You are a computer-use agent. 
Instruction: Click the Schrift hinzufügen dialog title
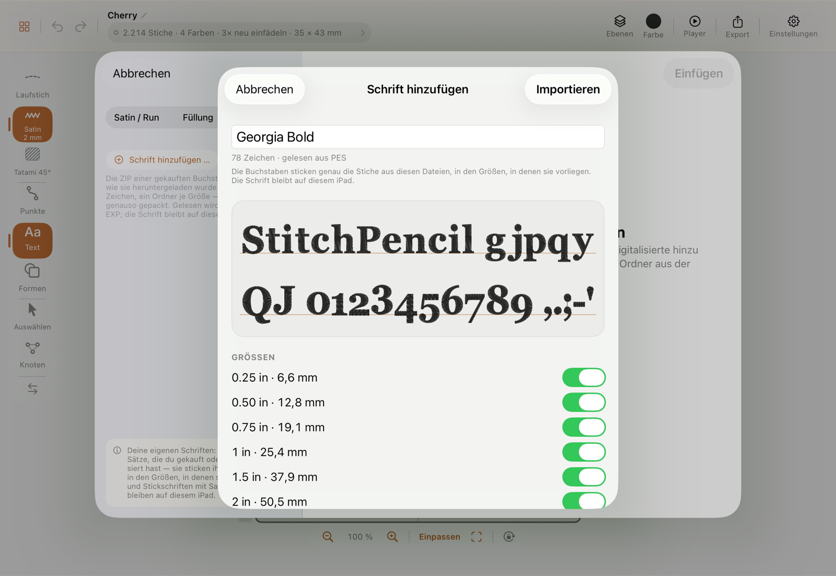pos(417,89)
